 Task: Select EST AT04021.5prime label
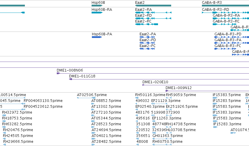[107, 136]
